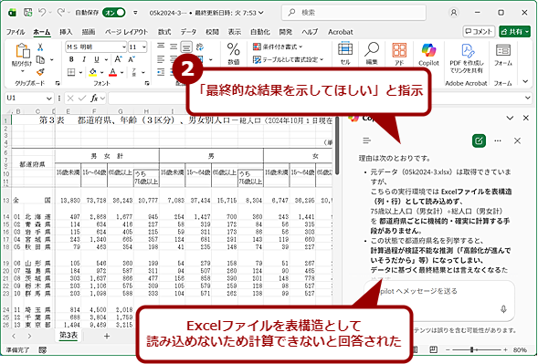Switch to the データ tab

188,32
